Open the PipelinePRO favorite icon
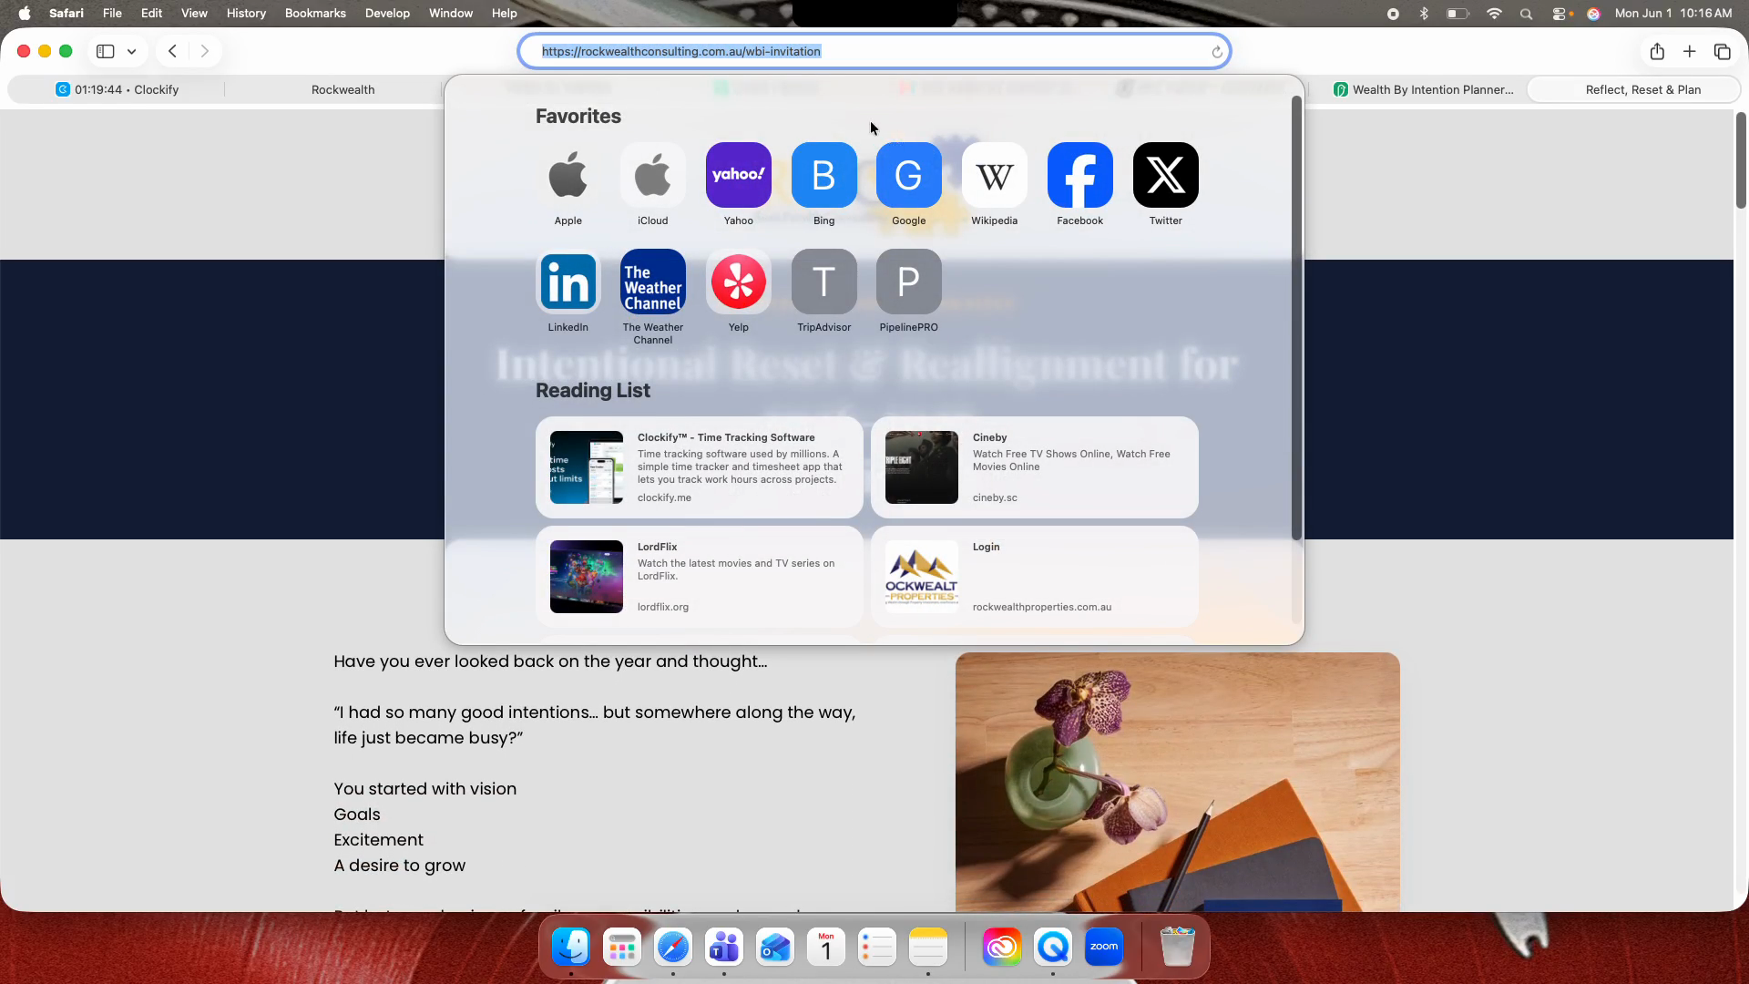The height and width of the screenshot is (984, 1749). click(909, 282)
